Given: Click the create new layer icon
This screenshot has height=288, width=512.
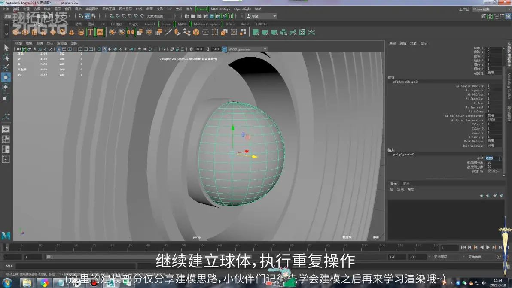Looking at the screenshot, I should click(x=495, y=196).
